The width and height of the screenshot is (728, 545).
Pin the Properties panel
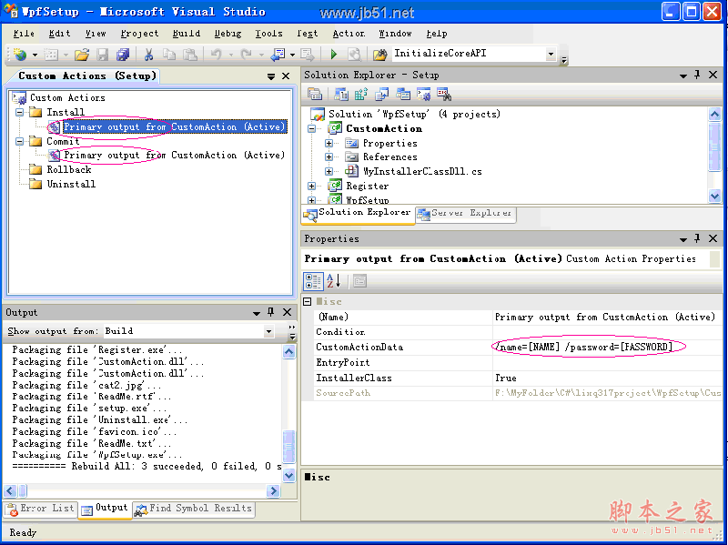pos(697,238)
